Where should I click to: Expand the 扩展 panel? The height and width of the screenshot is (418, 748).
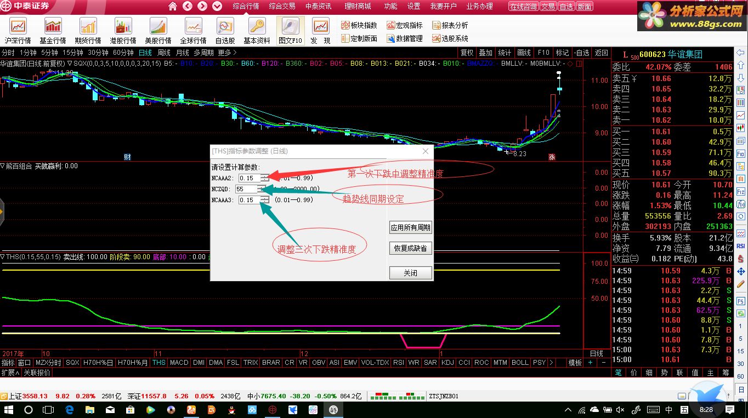10,373
